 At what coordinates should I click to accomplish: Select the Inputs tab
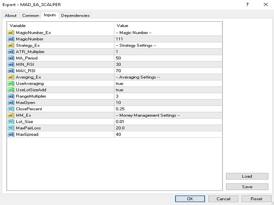click(50, 15)
